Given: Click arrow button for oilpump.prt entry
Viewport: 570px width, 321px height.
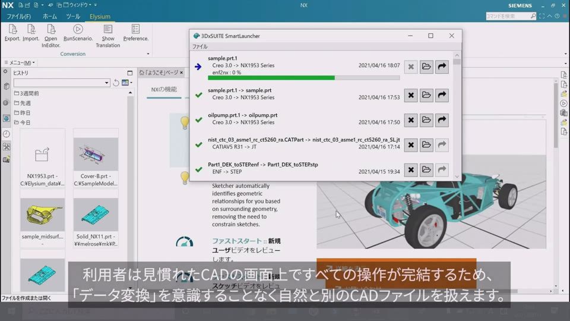Looking at the screenshot, I should 442,120.
